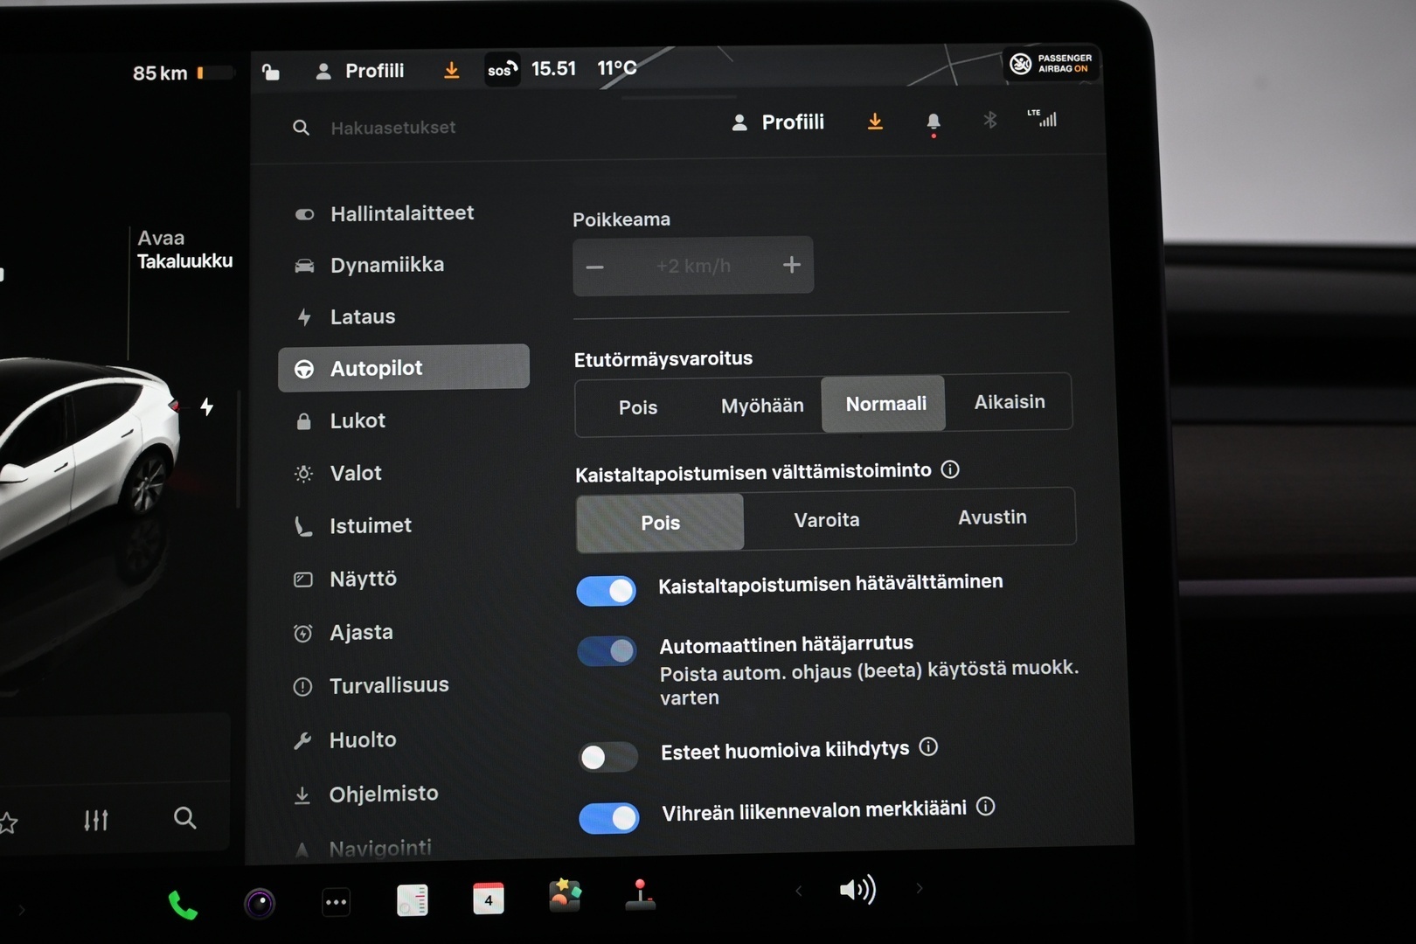Click the Hakuasetukset search field

click(x=393, y=128)
